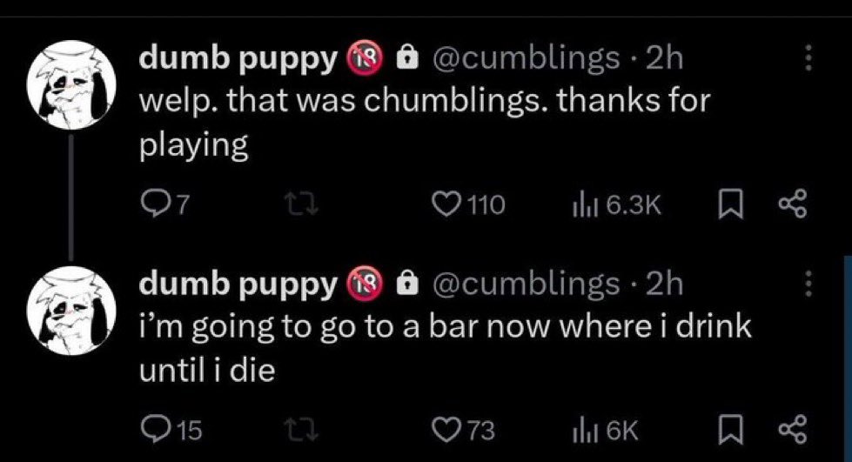
Task: Open 'dumb puppy' name on first tweet
Action: click(x=238, y=59)
